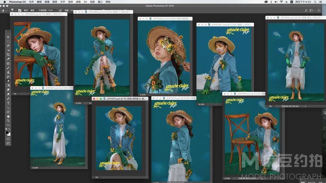Click the share icon in options bar

point(319,10)
